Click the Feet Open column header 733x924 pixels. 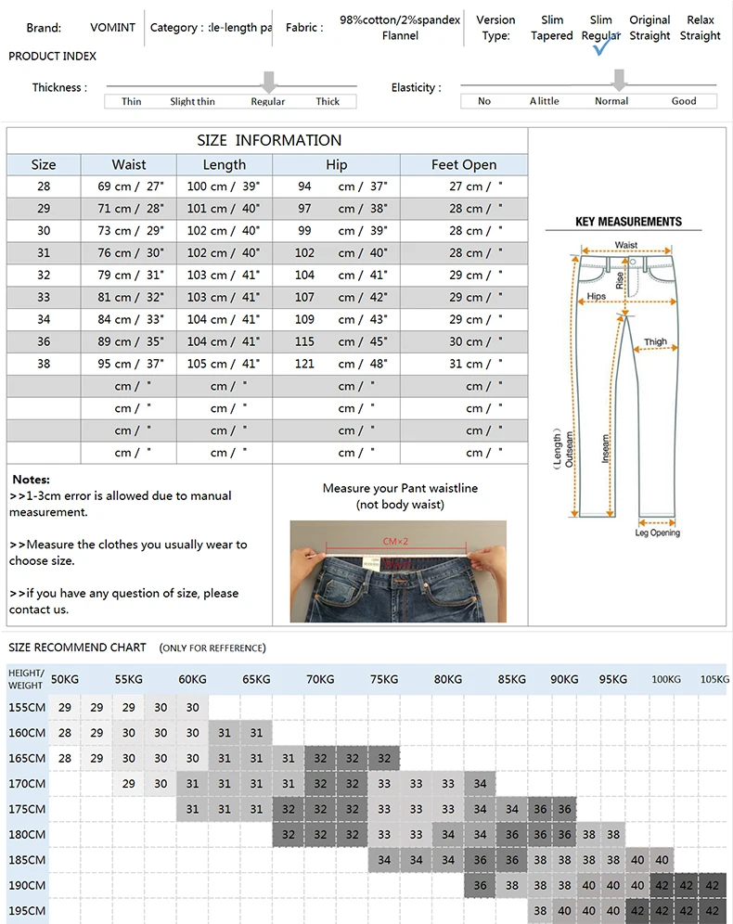point(464,164)
